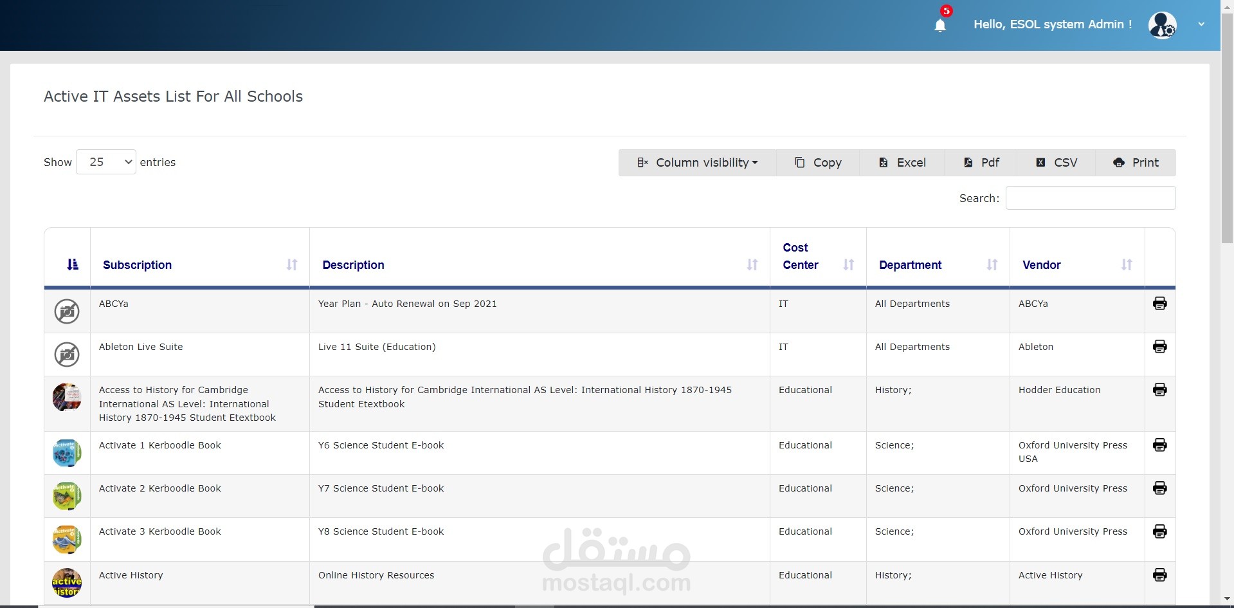Click the Activate 2 Kerboodle Book name
This screenshot has width=1234, height=608.
point(160,488)
